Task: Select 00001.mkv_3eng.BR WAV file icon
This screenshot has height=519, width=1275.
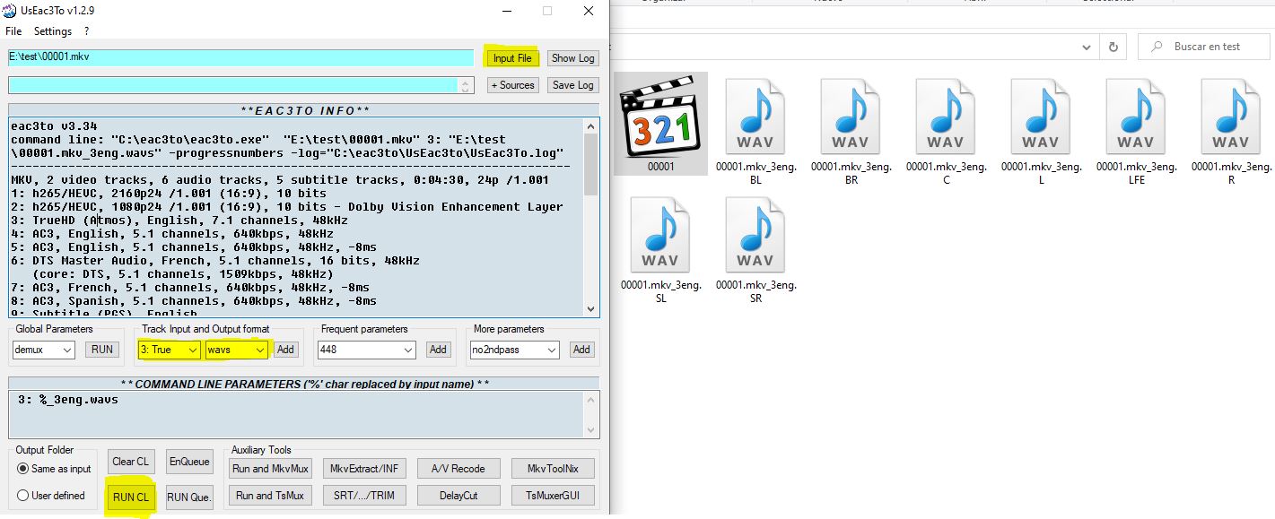Action: [x=850, y=117]
